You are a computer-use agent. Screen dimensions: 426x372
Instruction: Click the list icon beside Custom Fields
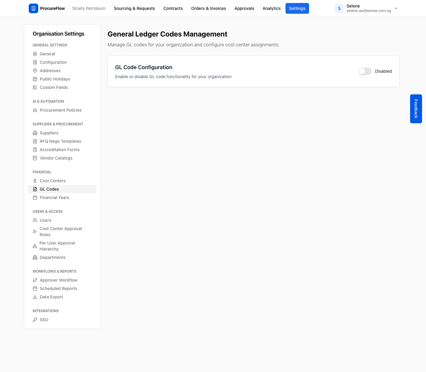click(x=35, y=87)
